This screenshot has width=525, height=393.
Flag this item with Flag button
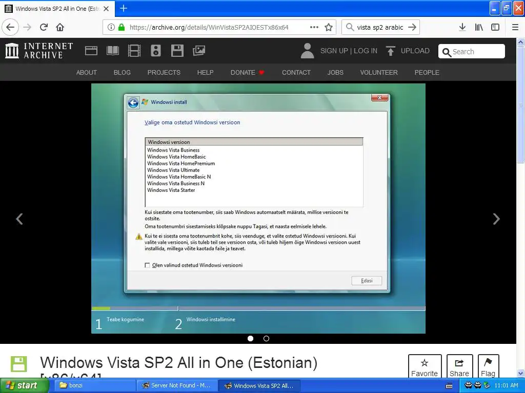[488, 367]
